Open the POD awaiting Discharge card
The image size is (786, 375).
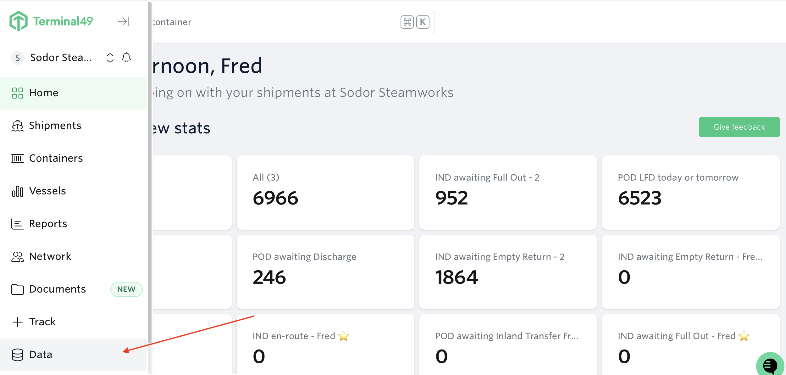(325, 272)
